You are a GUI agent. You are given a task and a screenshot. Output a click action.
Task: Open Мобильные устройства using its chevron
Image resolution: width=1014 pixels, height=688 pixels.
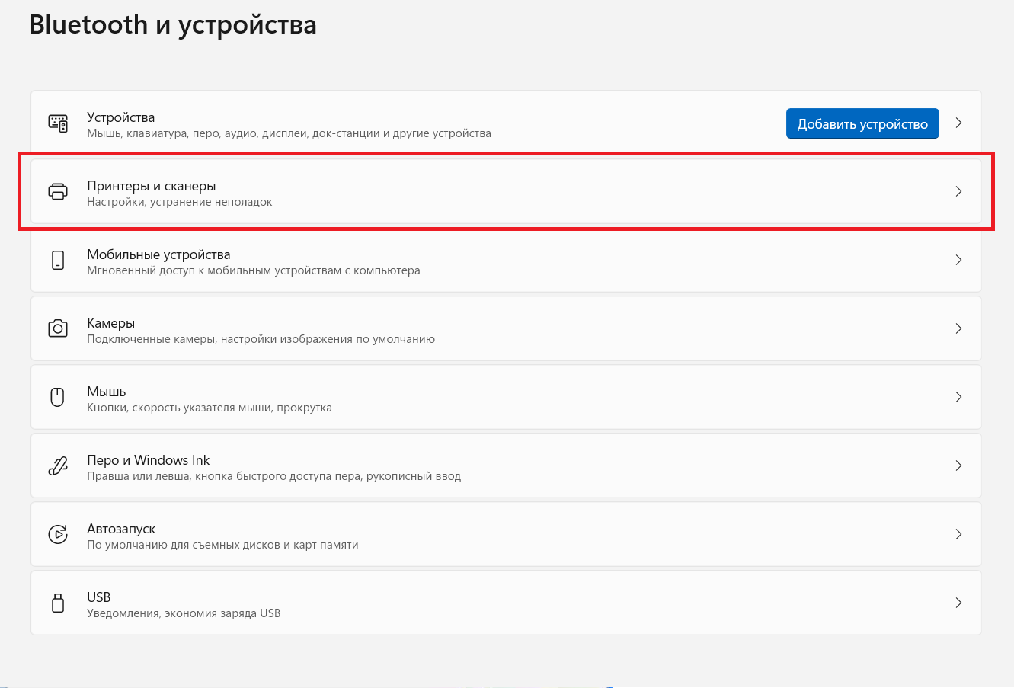pos(958,260)
